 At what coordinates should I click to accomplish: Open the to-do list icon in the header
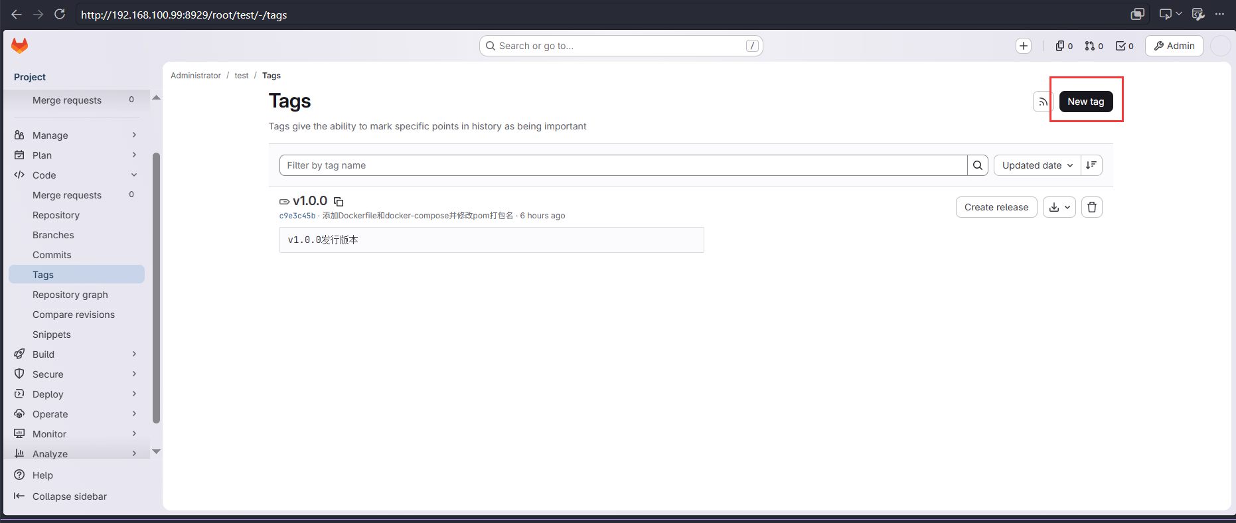(1124, 46)
